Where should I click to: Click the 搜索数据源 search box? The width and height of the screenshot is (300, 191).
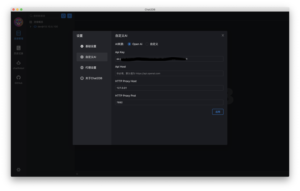point(44,16)
